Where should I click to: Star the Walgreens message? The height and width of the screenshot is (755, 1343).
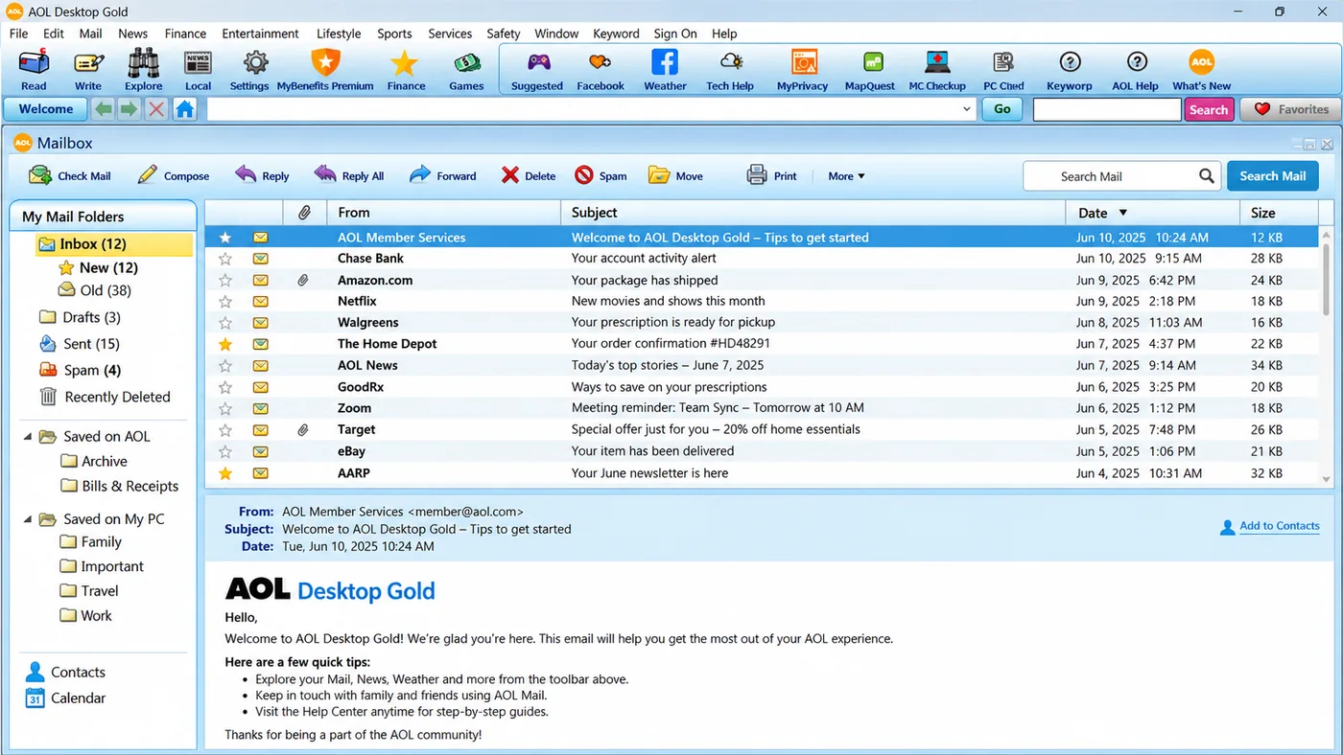(225, 323)
